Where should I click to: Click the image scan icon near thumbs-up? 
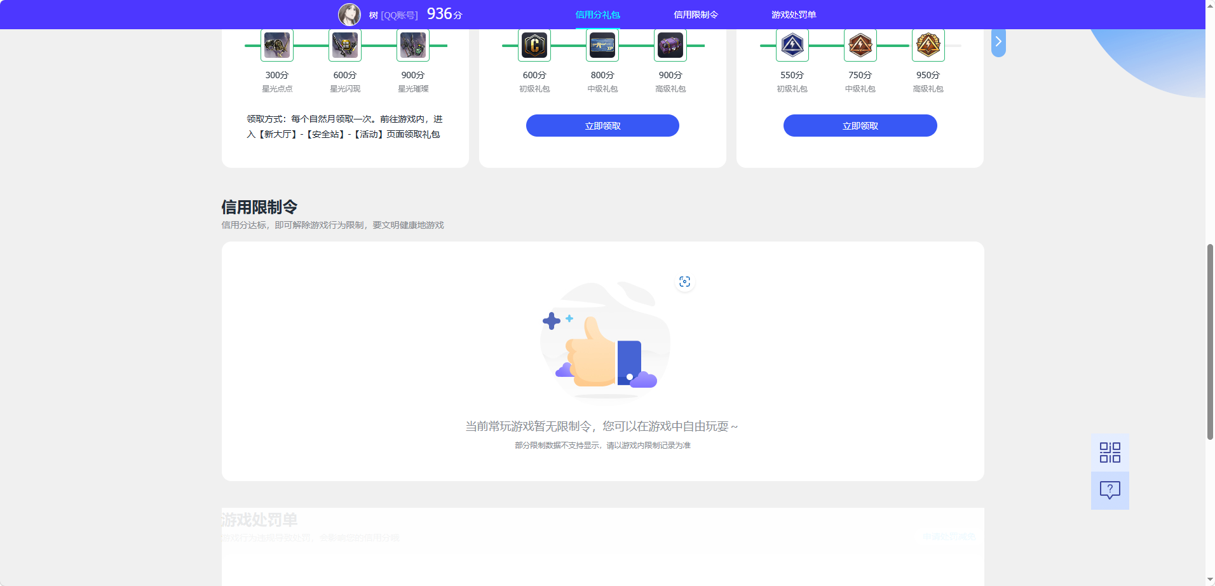(684, 282)
